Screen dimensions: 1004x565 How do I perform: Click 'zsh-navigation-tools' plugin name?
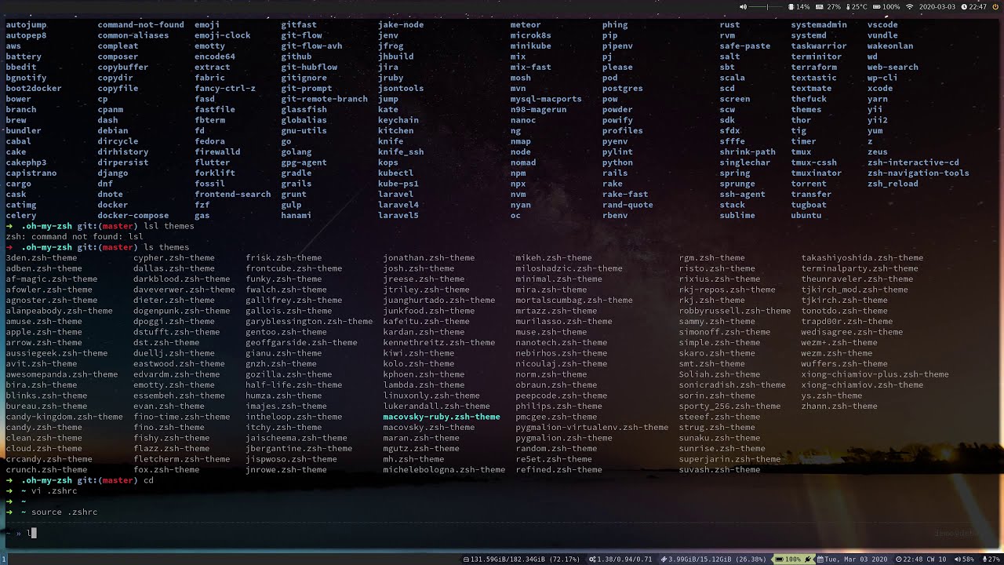click(918, 173)
